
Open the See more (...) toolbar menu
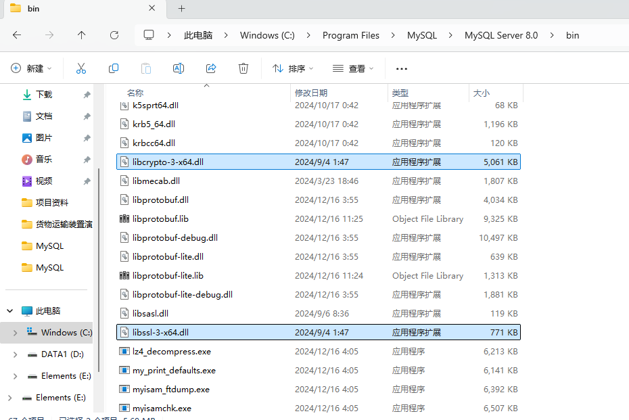[x=401, y=68]
